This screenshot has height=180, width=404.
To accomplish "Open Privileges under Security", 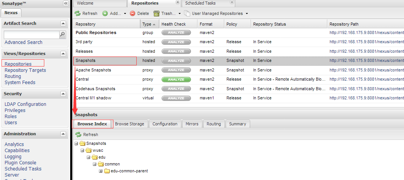I will (15, 110).
